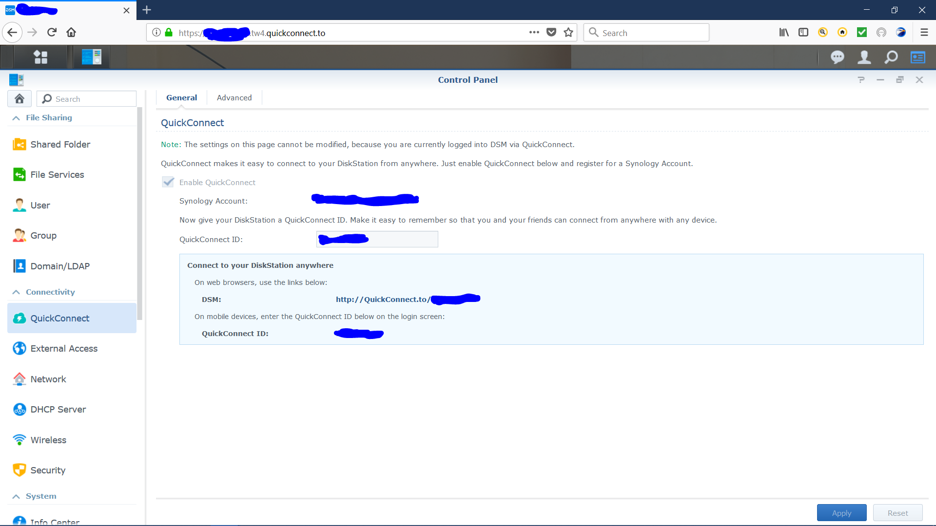The height and width of the screenshot is (526, 936).
Task: Open a new Firefox tab
Action: (x=147, y=10)
